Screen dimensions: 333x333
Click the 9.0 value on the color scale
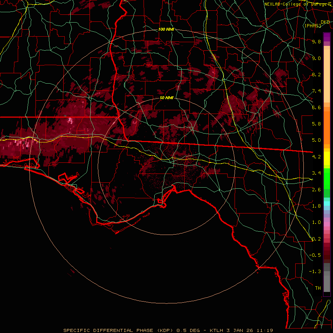point(316,58)
